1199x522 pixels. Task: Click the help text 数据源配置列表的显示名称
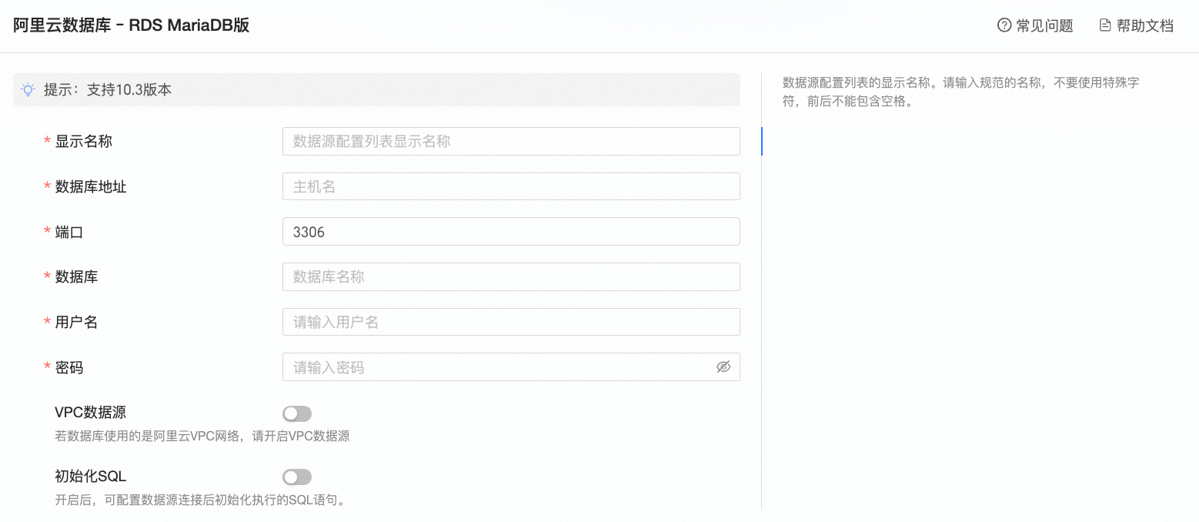tap(960, 92)
